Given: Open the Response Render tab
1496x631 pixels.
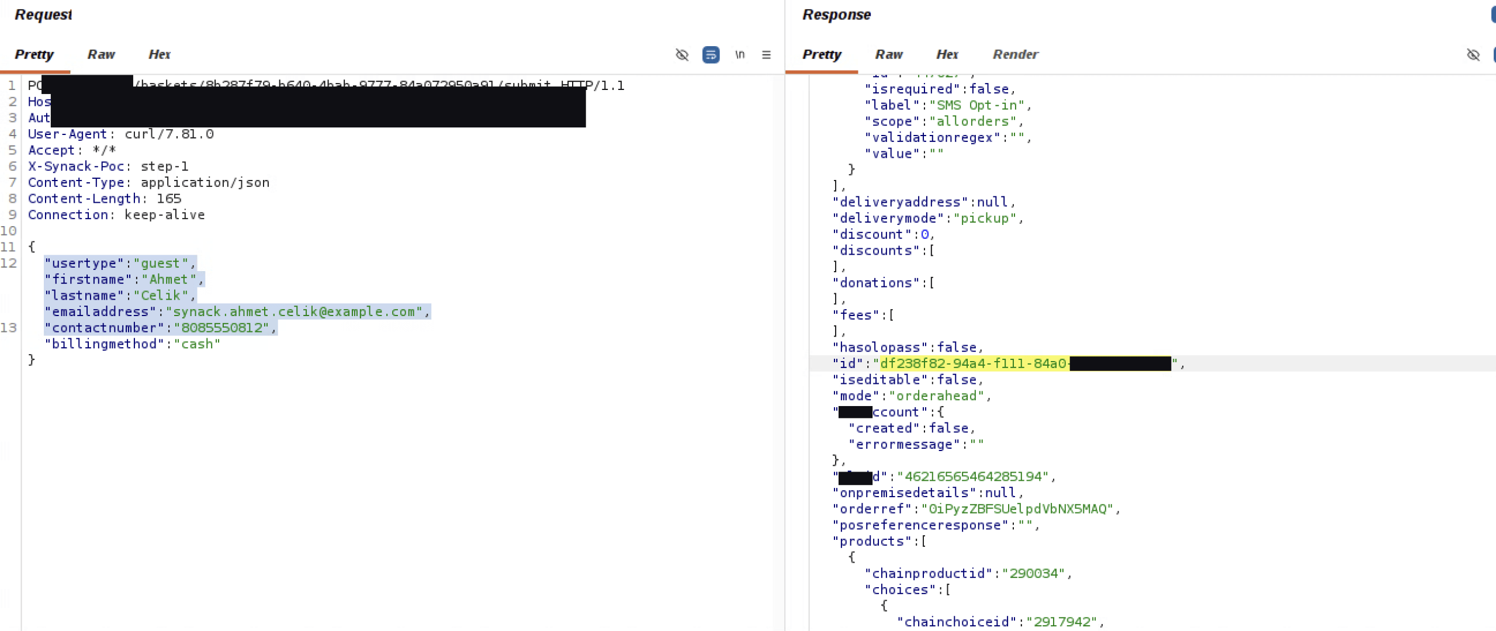Looking at the screenshot, I should 1015,54.
